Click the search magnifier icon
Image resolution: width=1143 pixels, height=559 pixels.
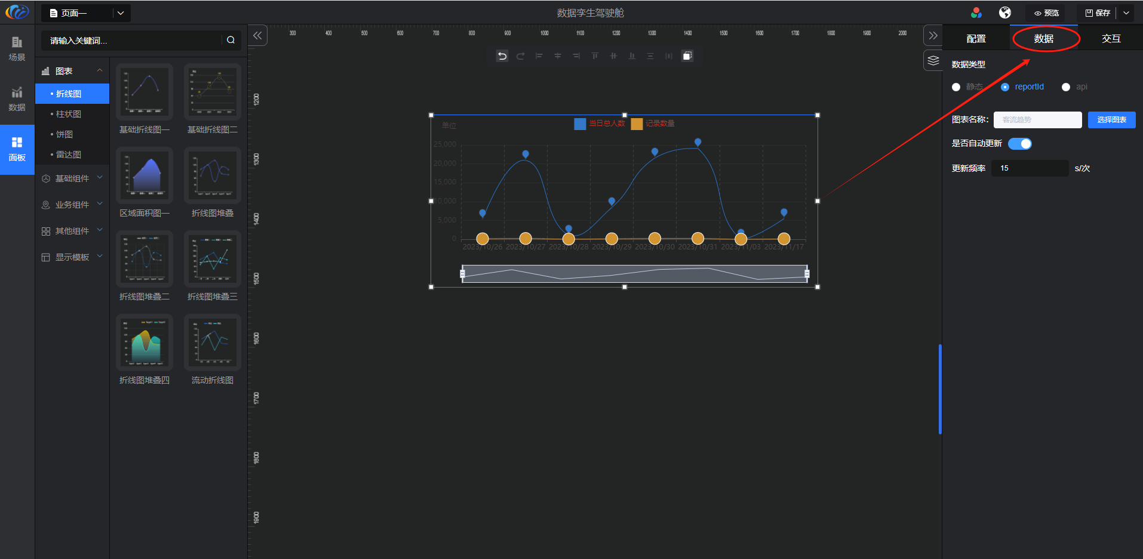point(231,40)
